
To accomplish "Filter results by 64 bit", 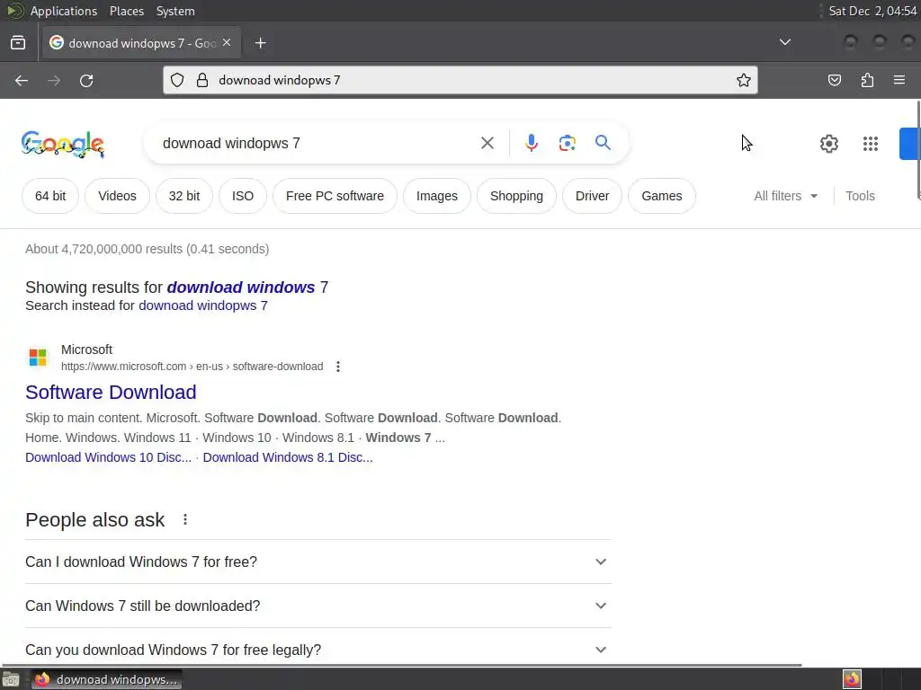I will point(50,196).
